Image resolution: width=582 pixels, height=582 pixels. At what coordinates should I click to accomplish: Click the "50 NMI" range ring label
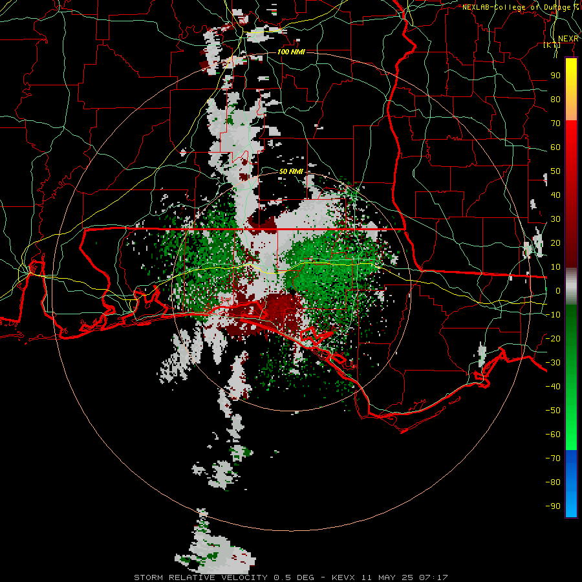click(291, 171)
